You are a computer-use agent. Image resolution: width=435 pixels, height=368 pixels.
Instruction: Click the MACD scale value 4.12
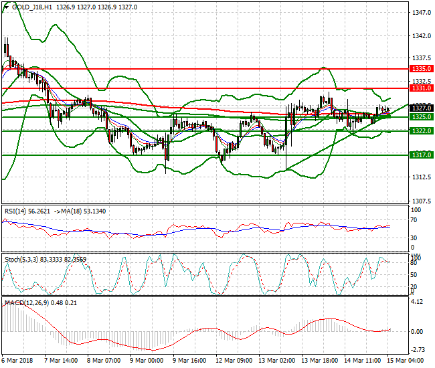click(417, 302)
